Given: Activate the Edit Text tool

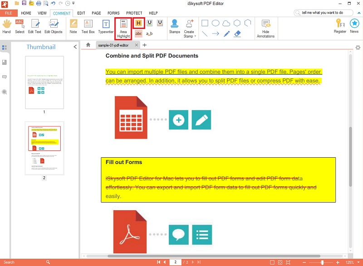Looking at the screenshot, I should pyautogui.click(x=34, y=28).
